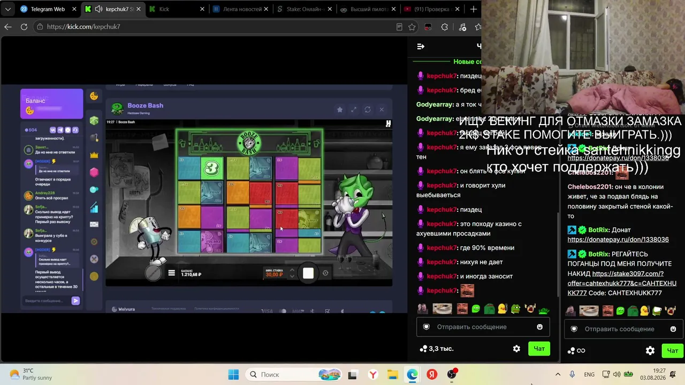Open the green dice games icon
This screenshot has height=385, width=685.
tap(94, 121)
